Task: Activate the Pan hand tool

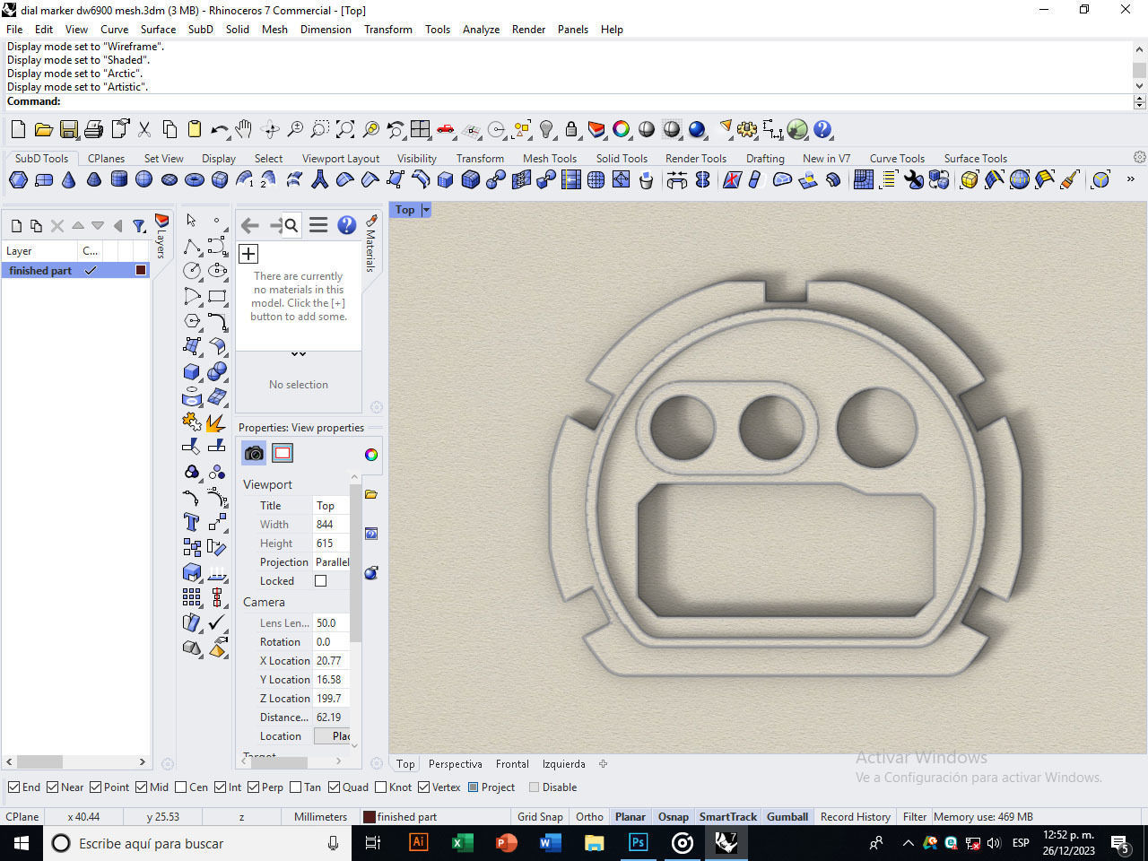Action: tap(244, 130)
